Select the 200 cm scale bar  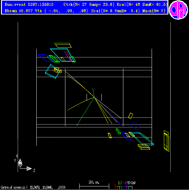click(x=94, y=185)
